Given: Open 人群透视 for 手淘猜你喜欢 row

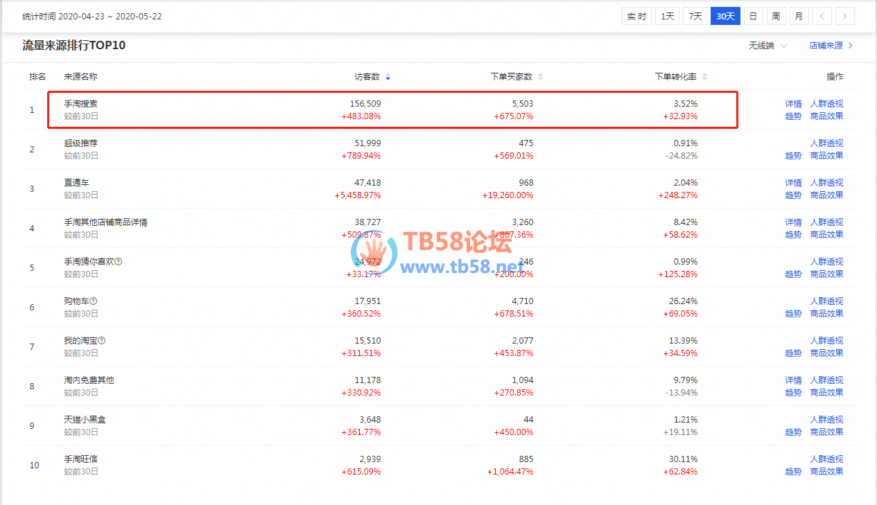Looking at the screenshot, I should (826, 262).
